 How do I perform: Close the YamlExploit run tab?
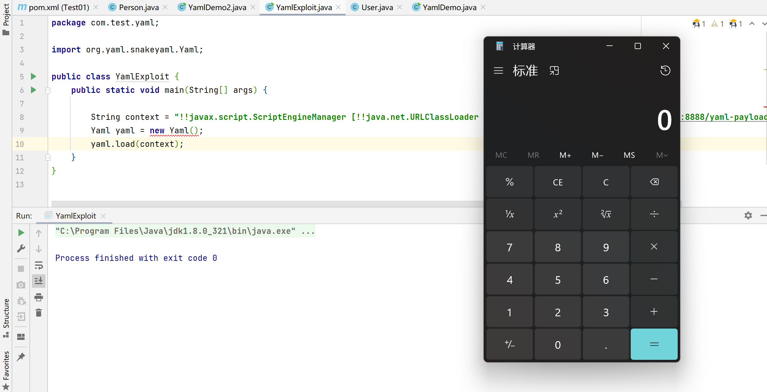click(x=103, y=216)
